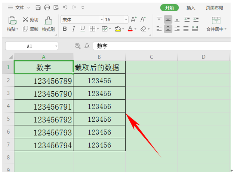The image size is (234, 173).
Task: Expand the 粘贴 dropdown arrow
Action: (18, 29)
